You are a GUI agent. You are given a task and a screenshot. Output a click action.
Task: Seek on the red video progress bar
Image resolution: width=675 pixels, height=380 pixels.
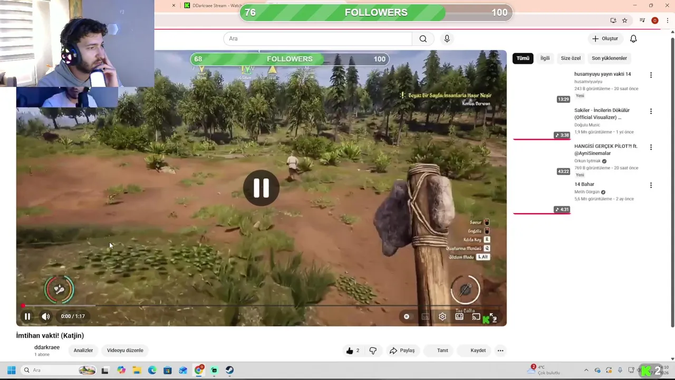262,306
